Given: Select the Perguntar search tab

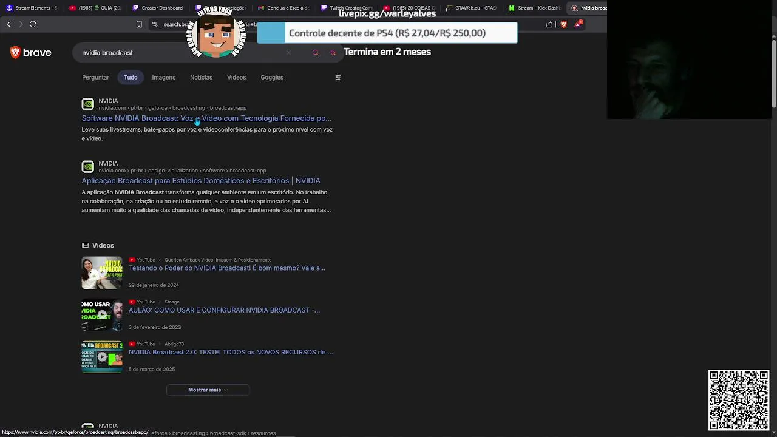Looking at the screenshot, I should (x=96, y=77).
